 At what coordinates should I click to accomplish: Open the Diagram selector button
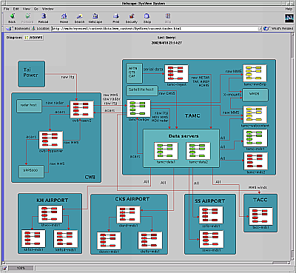[33, 38]
